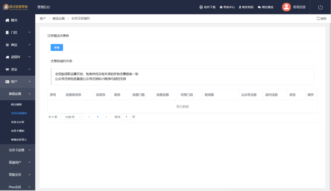Click the 操作 column header
Screen dimensions: 331x191
311,95
